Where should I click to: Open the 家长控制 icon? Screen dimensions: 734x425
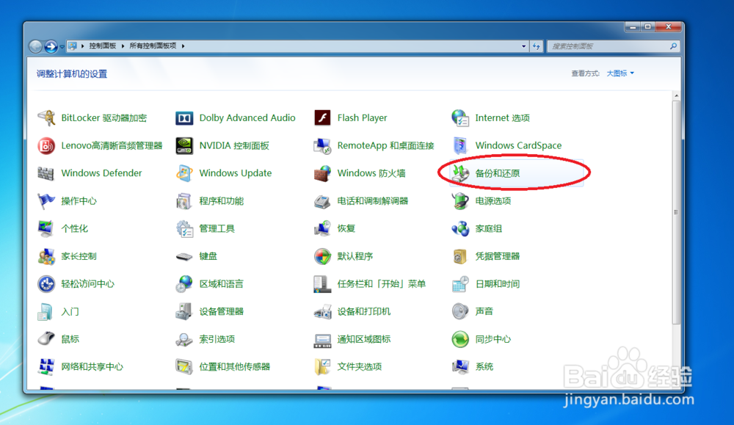[46, 256]
